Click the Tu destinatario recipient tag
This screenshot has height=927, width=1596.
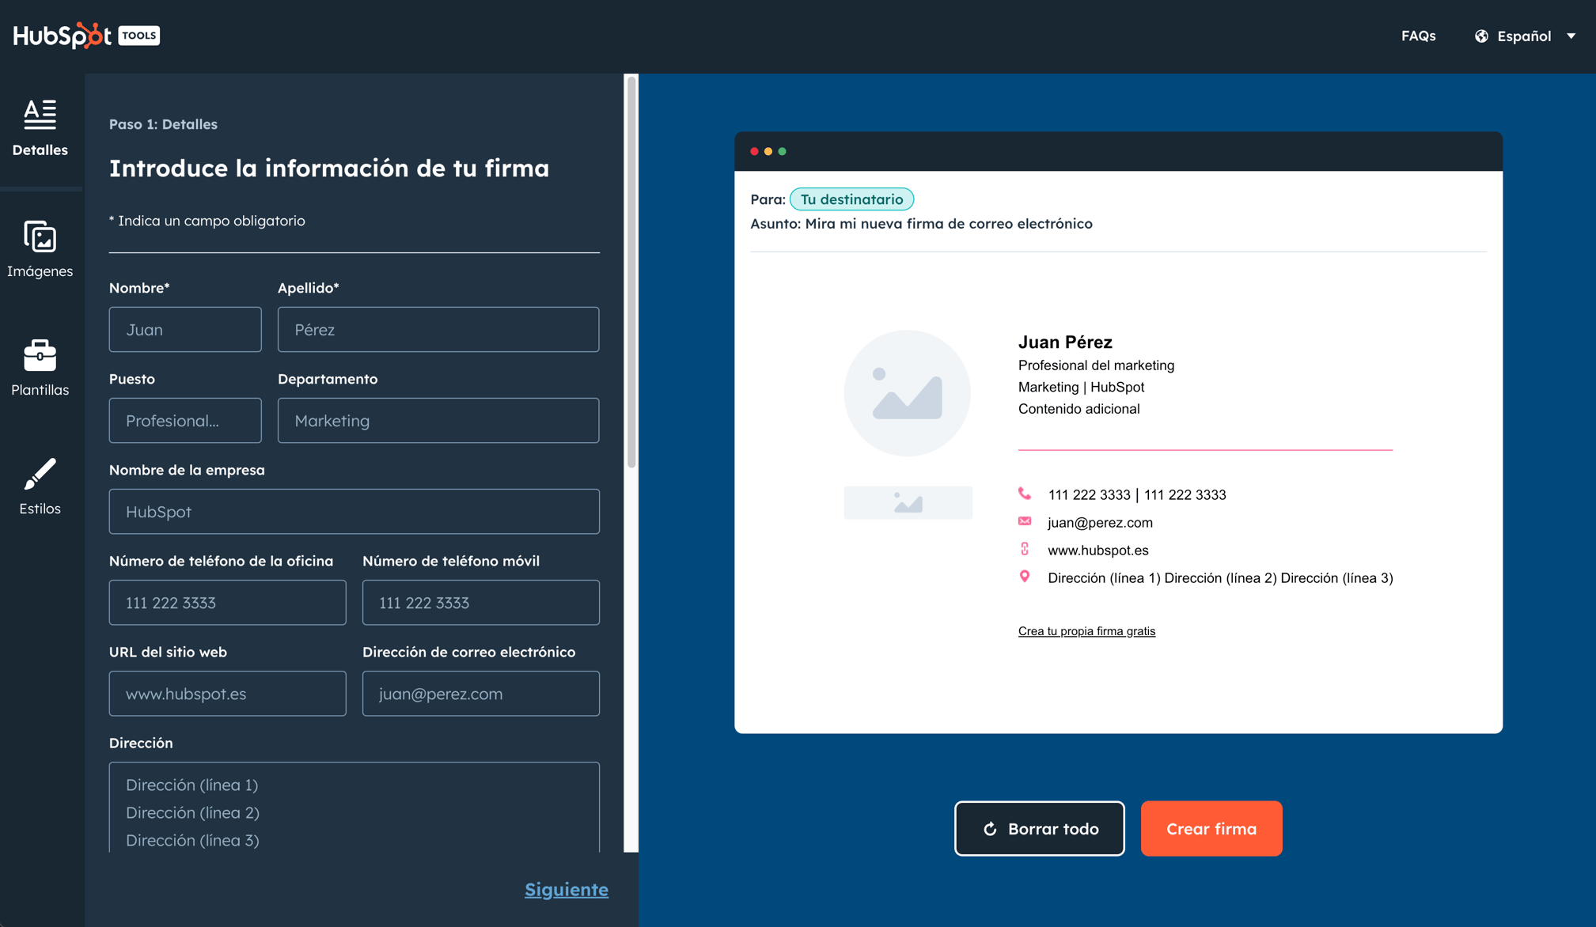point(851,199)
